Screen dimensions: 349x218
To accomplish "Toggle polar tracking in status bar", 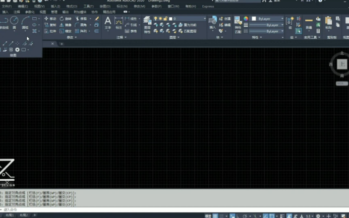I will (x=245, y=216).
